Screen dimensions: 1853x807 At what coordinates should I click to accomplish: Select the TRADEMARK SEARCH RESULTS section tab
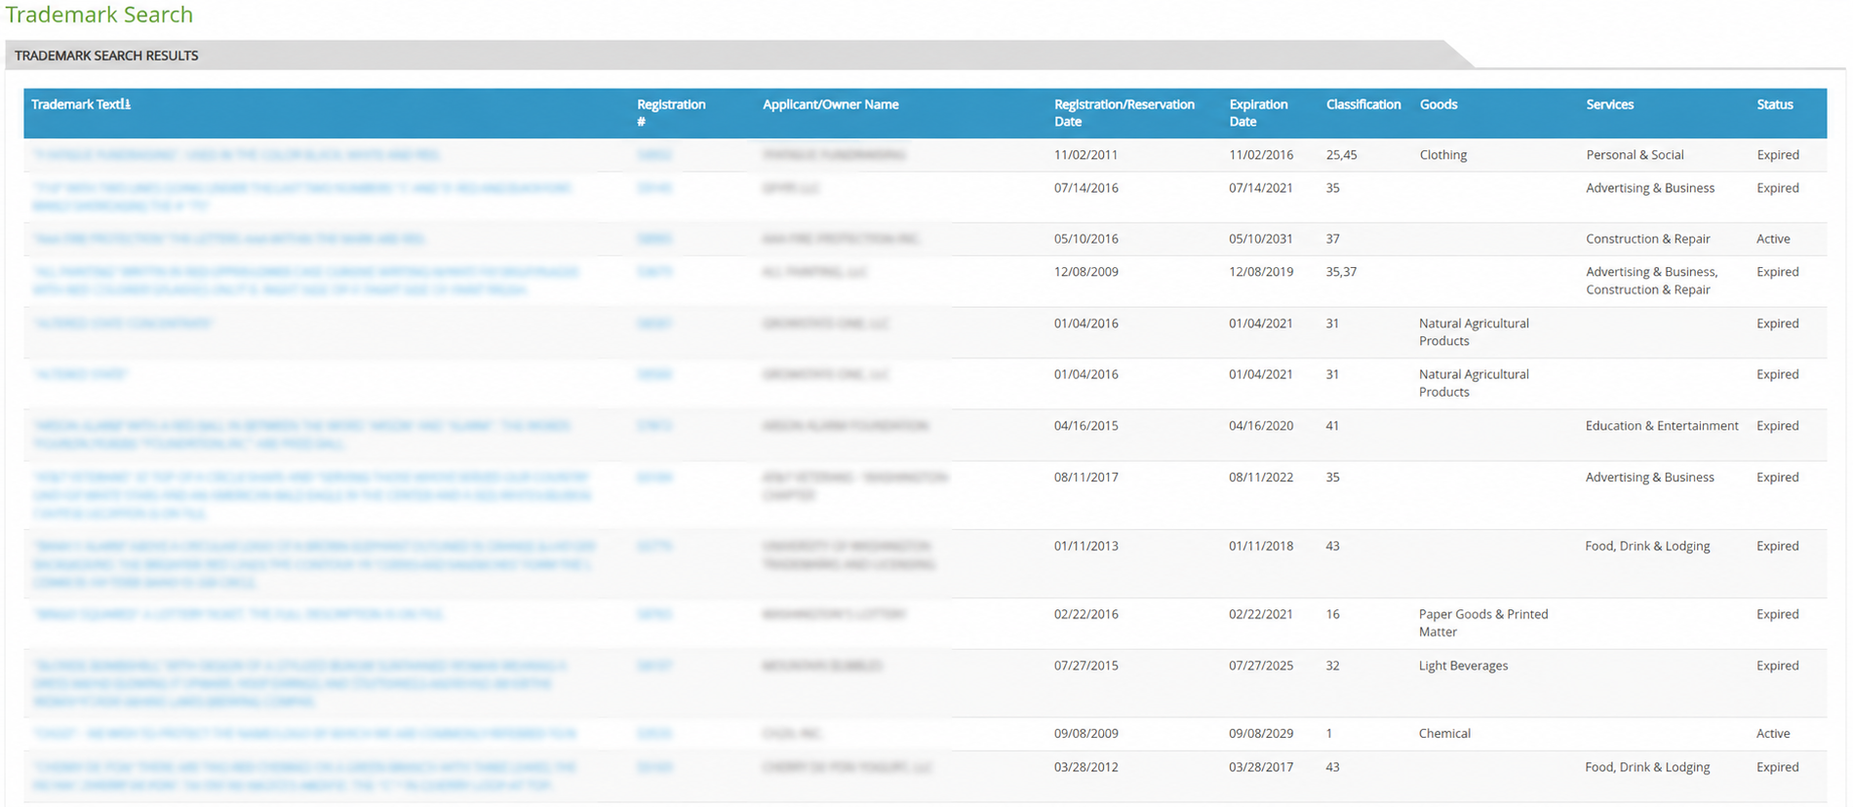(x=106, y=56)
